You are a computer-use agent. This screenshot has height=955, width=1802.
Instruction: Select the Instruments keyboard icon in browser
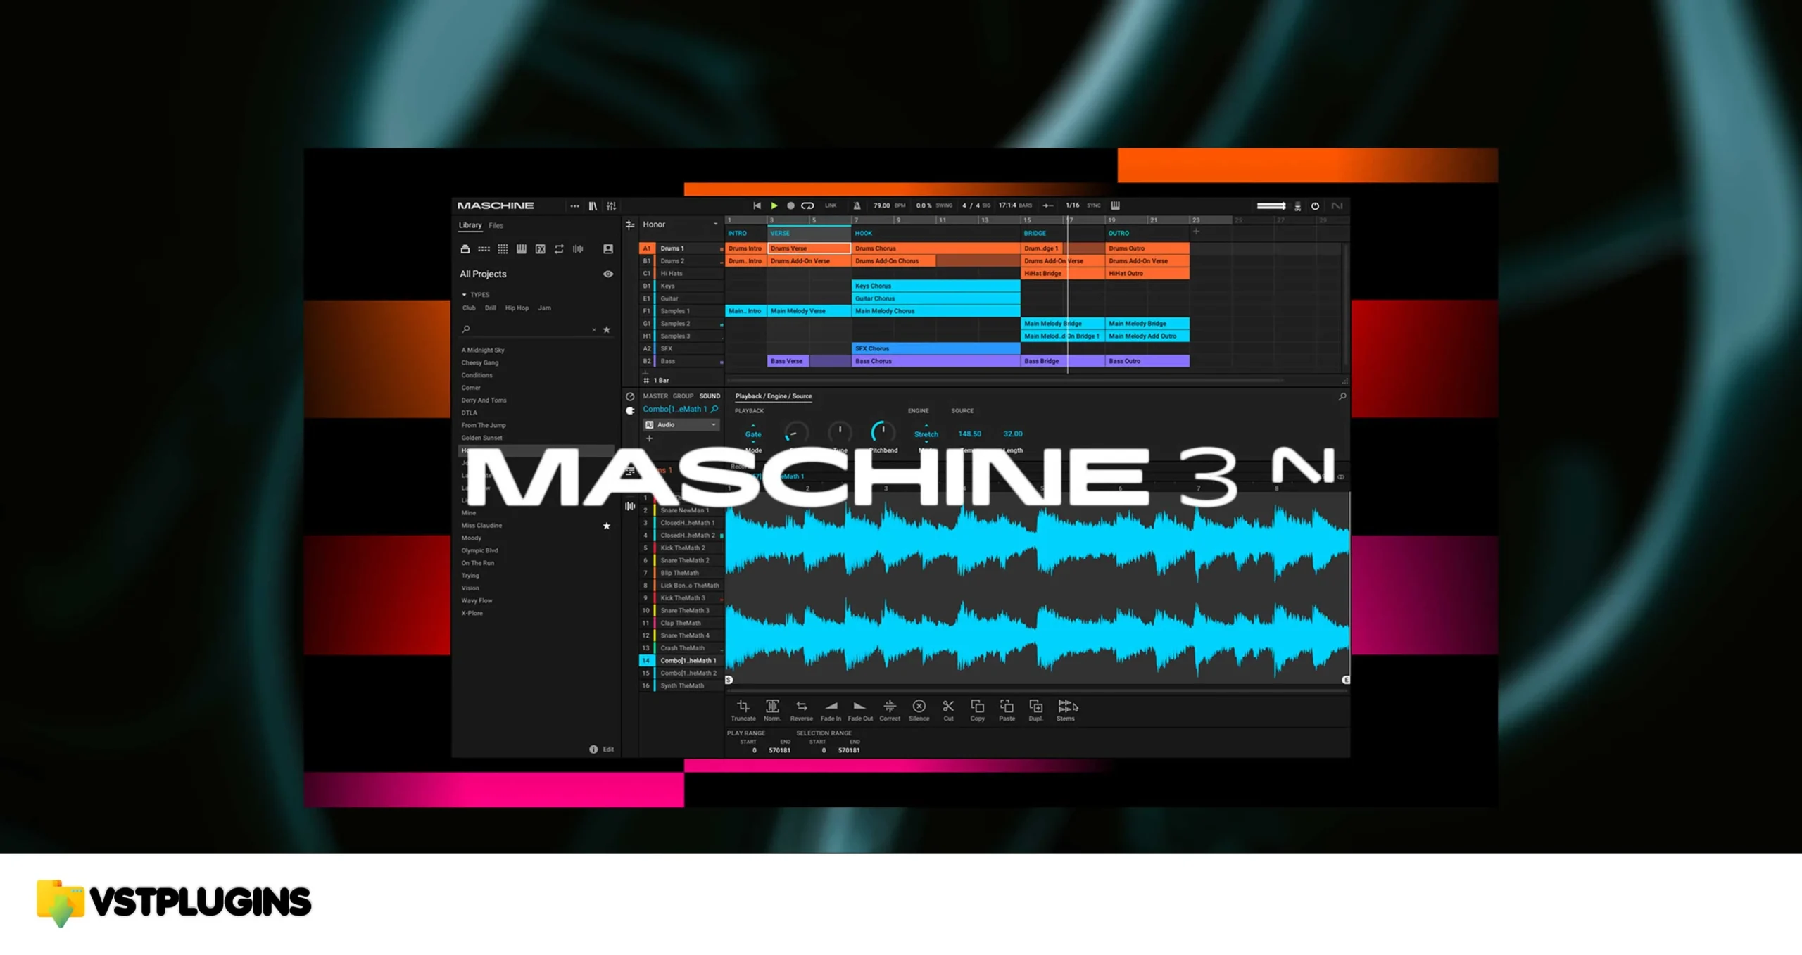[522, 249]
